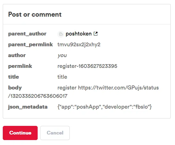Image resolution: width=175 pixels, height=145 pixels.
Task: Click the author value 'you'
Action: click(x=62, y=56)
